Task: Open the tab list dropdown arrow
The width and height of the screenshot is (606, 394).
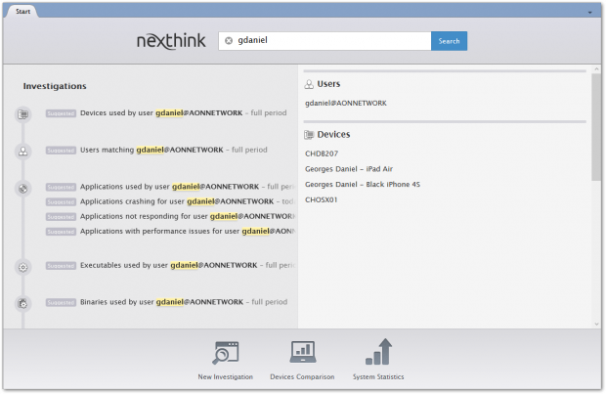Action: (x=589, y=11)
